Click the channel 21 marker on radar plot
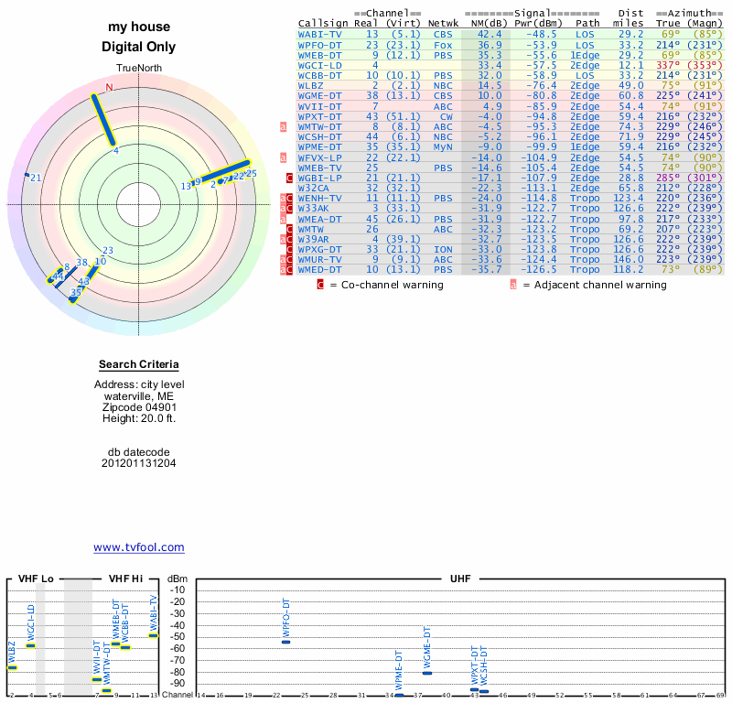 point(27,176)
